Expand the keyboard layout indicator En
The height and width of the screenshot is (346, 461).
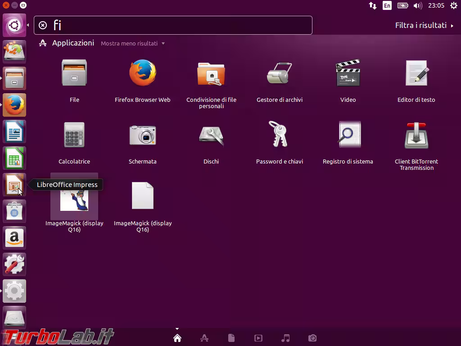[x=387, y=5]
